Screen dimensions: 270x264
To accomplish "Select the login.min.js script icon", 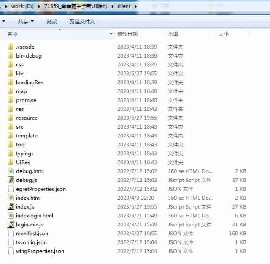I will click(x=11, y=225).
